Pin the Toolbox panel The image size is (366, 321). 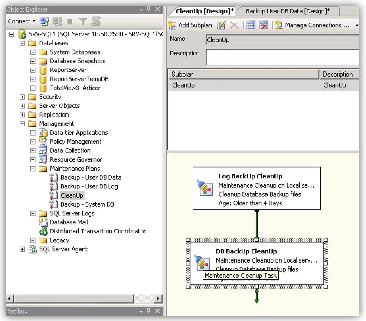click(x=149, y=311)
